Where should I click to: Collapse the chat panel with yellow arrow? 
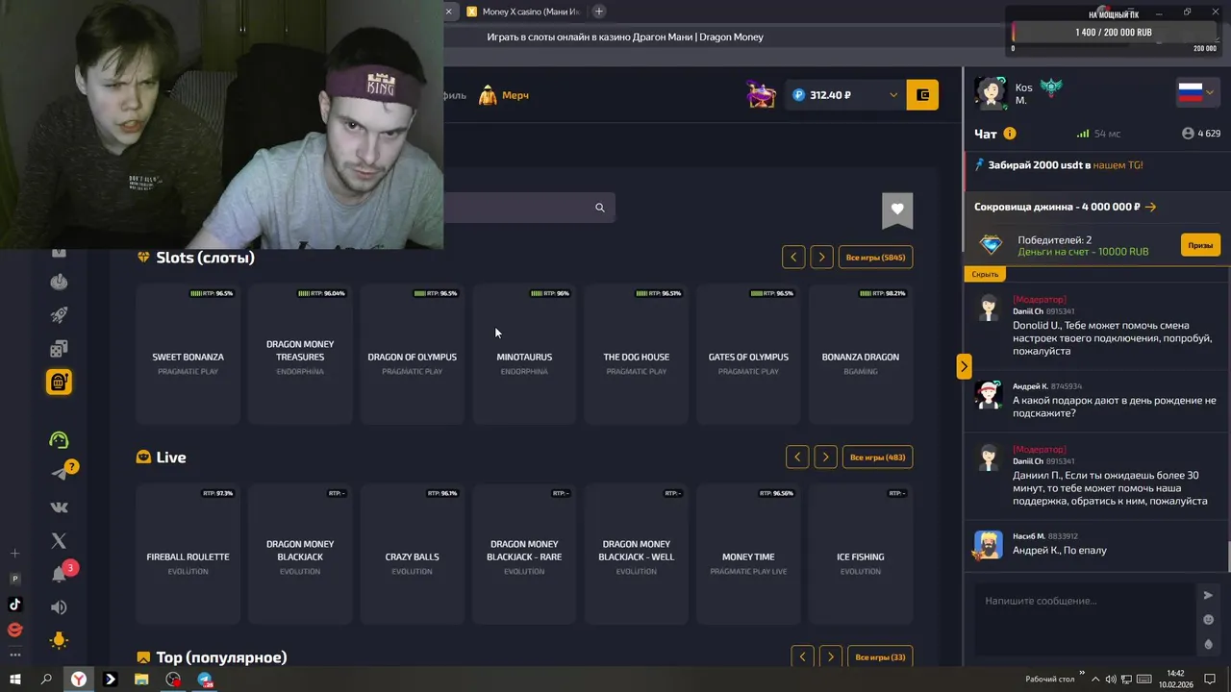pyautogui.click(x=964, y=366)
